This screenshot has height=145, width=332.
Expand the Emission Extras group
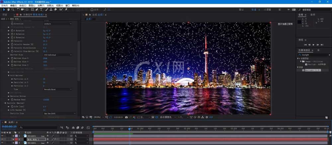point(9,96)
